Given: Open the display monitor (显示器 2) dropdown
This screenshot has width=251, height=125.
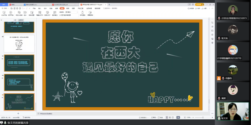Looking at the screenshot, I should (71, 12).
